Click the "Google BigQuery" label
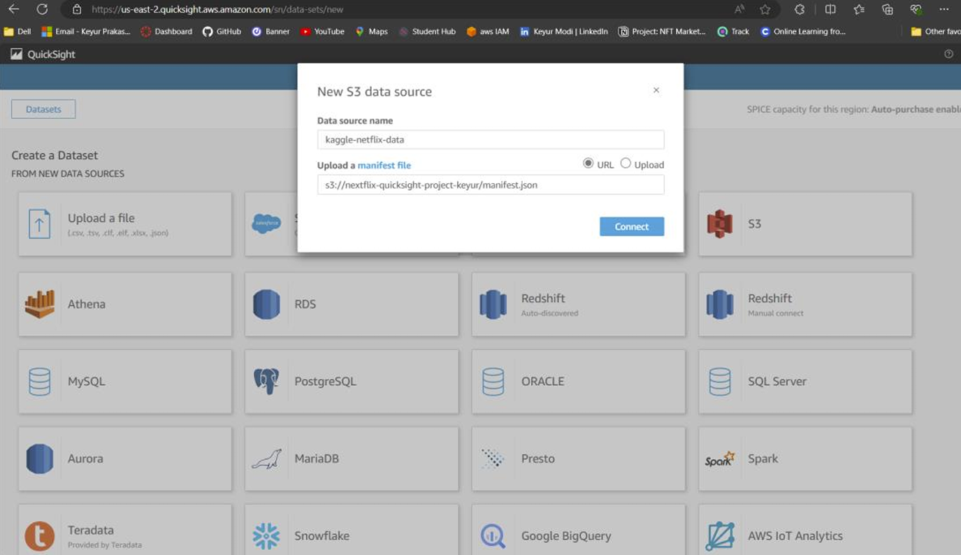 coord(566,536)
